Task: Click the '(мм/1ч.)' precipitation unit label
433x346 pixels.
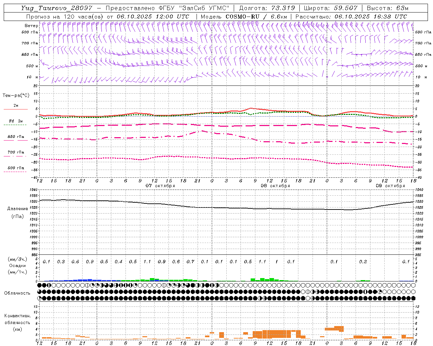Action: [18, 272]
